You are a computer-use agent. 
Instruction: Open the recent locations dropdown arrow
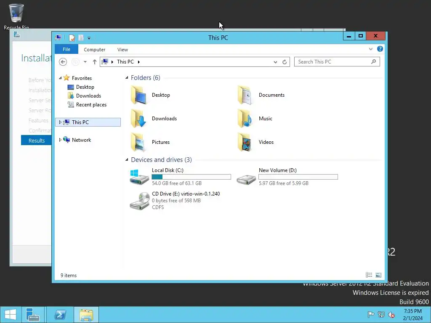pyautogui.click(x=85, y=62)
